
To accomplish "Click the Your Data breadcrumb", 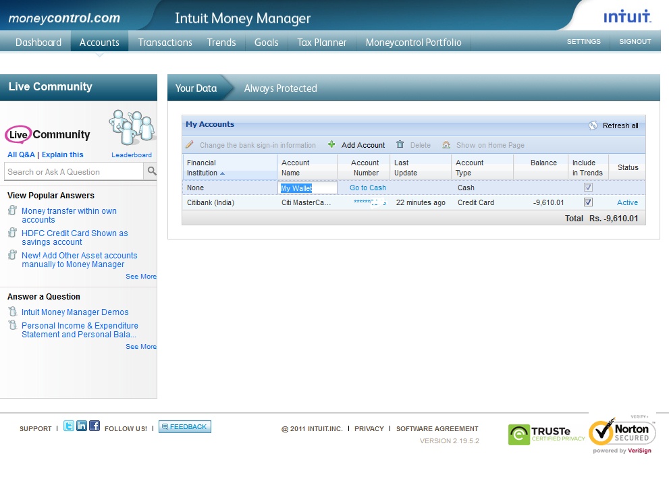I will pyautogui.click(x=196, y=88).
